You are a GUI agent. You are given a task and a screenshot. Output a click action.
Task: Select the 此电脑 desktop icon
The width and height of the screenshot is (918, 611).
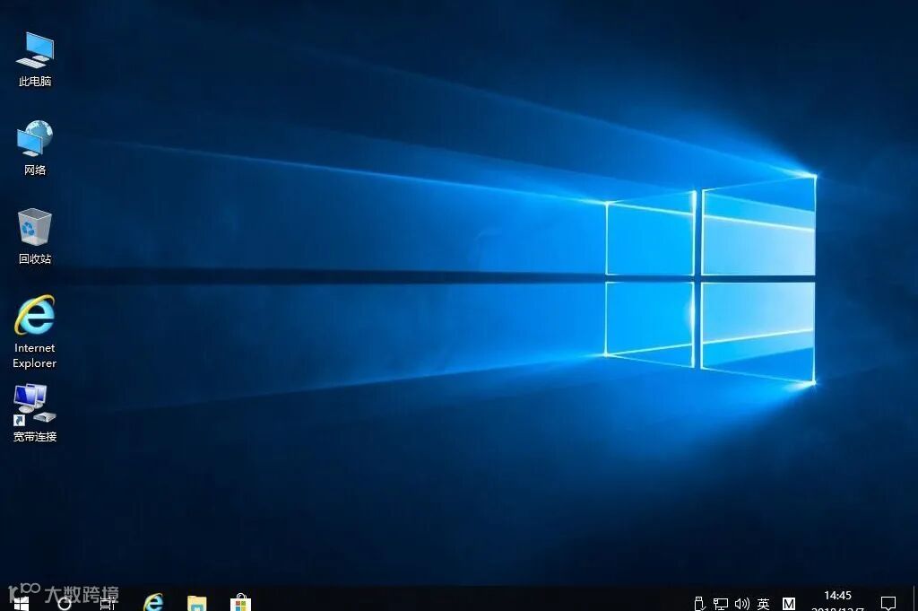(35, 59)
